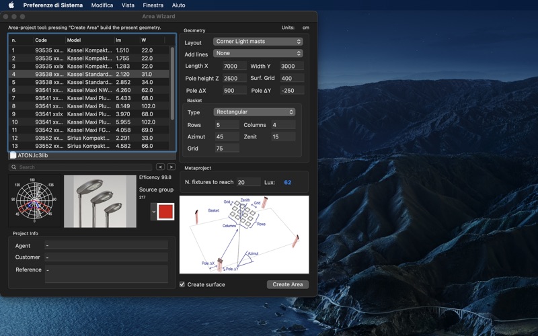Open Preferenze di Sistema menu
Viewport: 538px width, 336px height.
(53, 5)
